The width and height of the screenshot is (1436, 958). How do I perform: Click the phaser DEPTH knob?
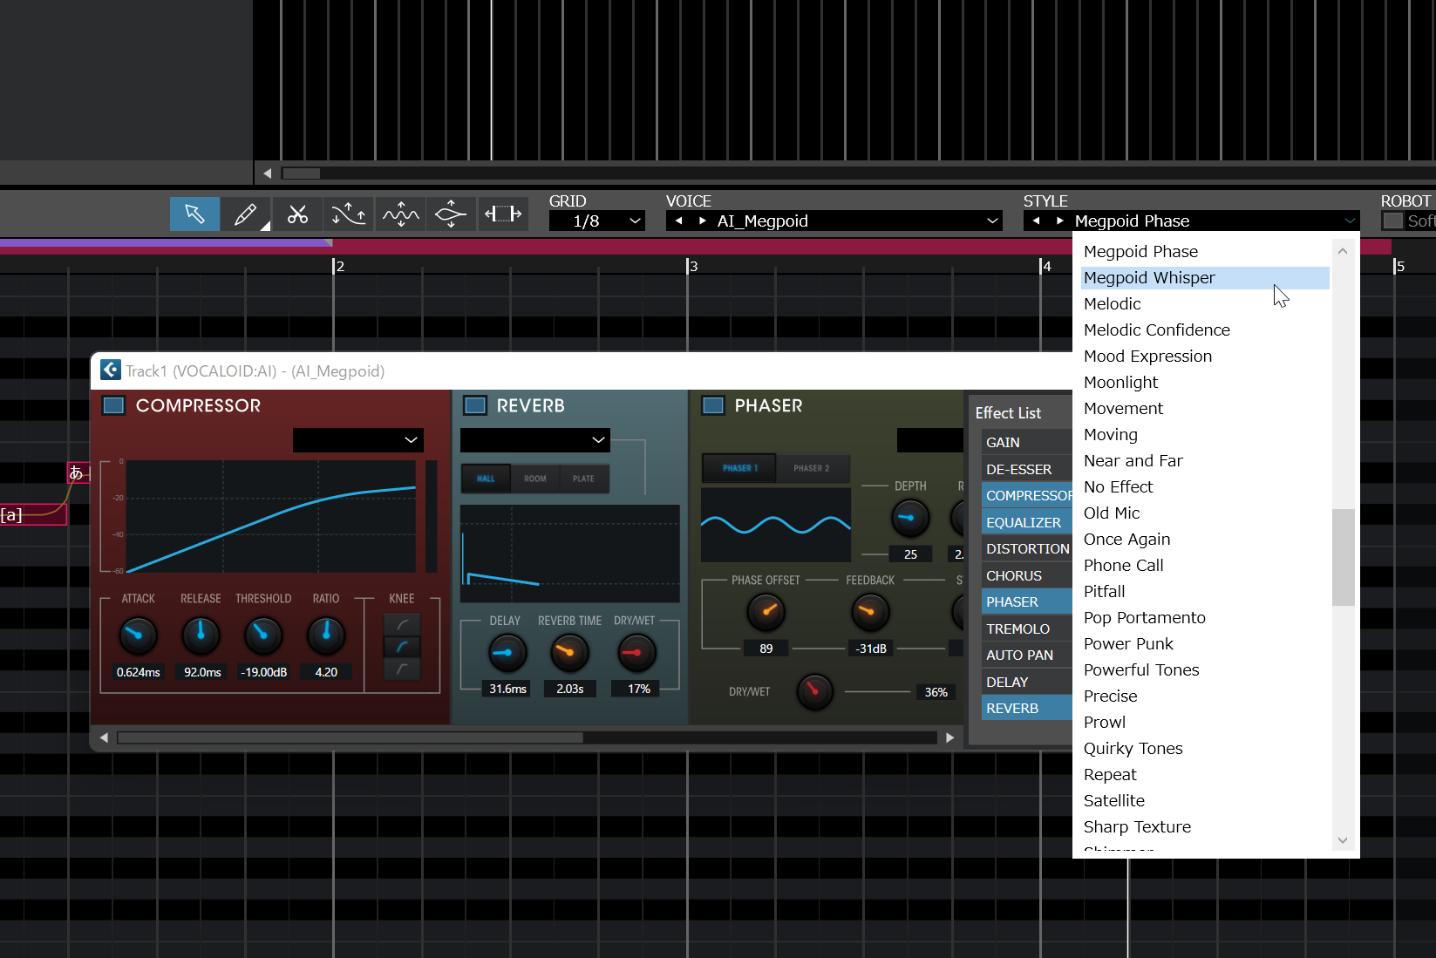(x=910, y=518)
